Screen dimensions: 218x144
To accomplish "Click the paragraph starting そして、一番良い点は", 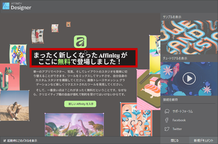I will pyautogui.click(x=80, y=92).
